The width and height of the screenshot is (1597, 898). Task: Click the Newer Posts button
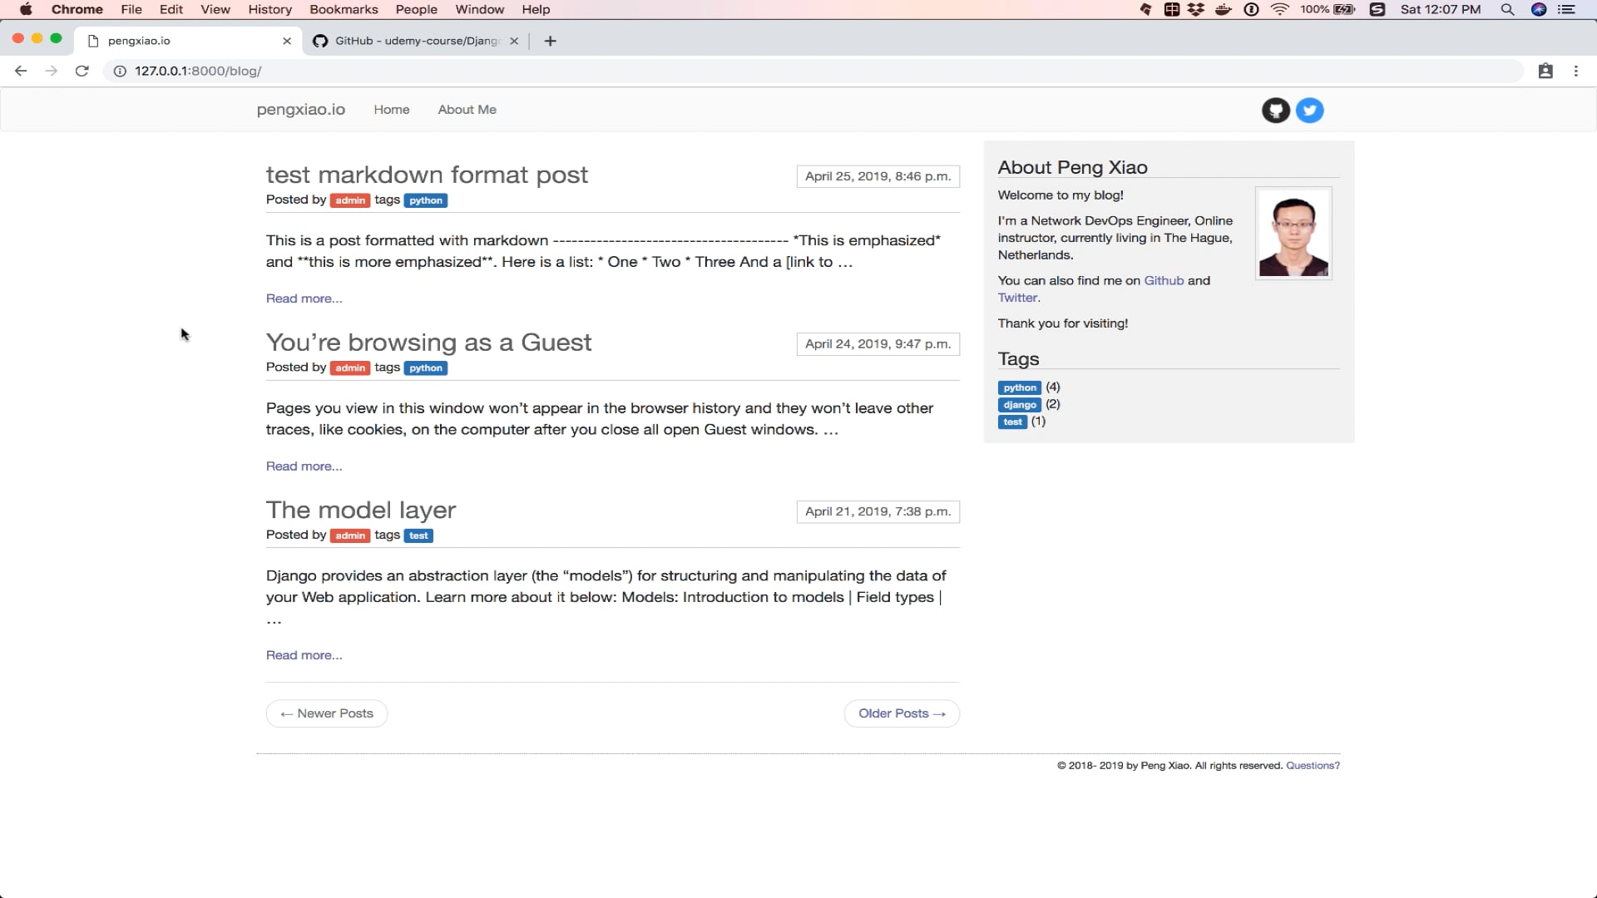(327, 713)
